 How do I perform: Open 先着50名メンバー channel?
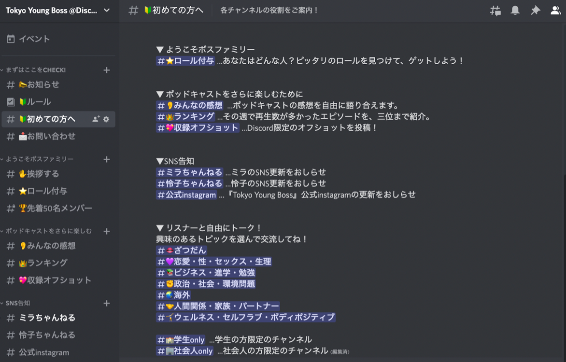tap(58, 208)
